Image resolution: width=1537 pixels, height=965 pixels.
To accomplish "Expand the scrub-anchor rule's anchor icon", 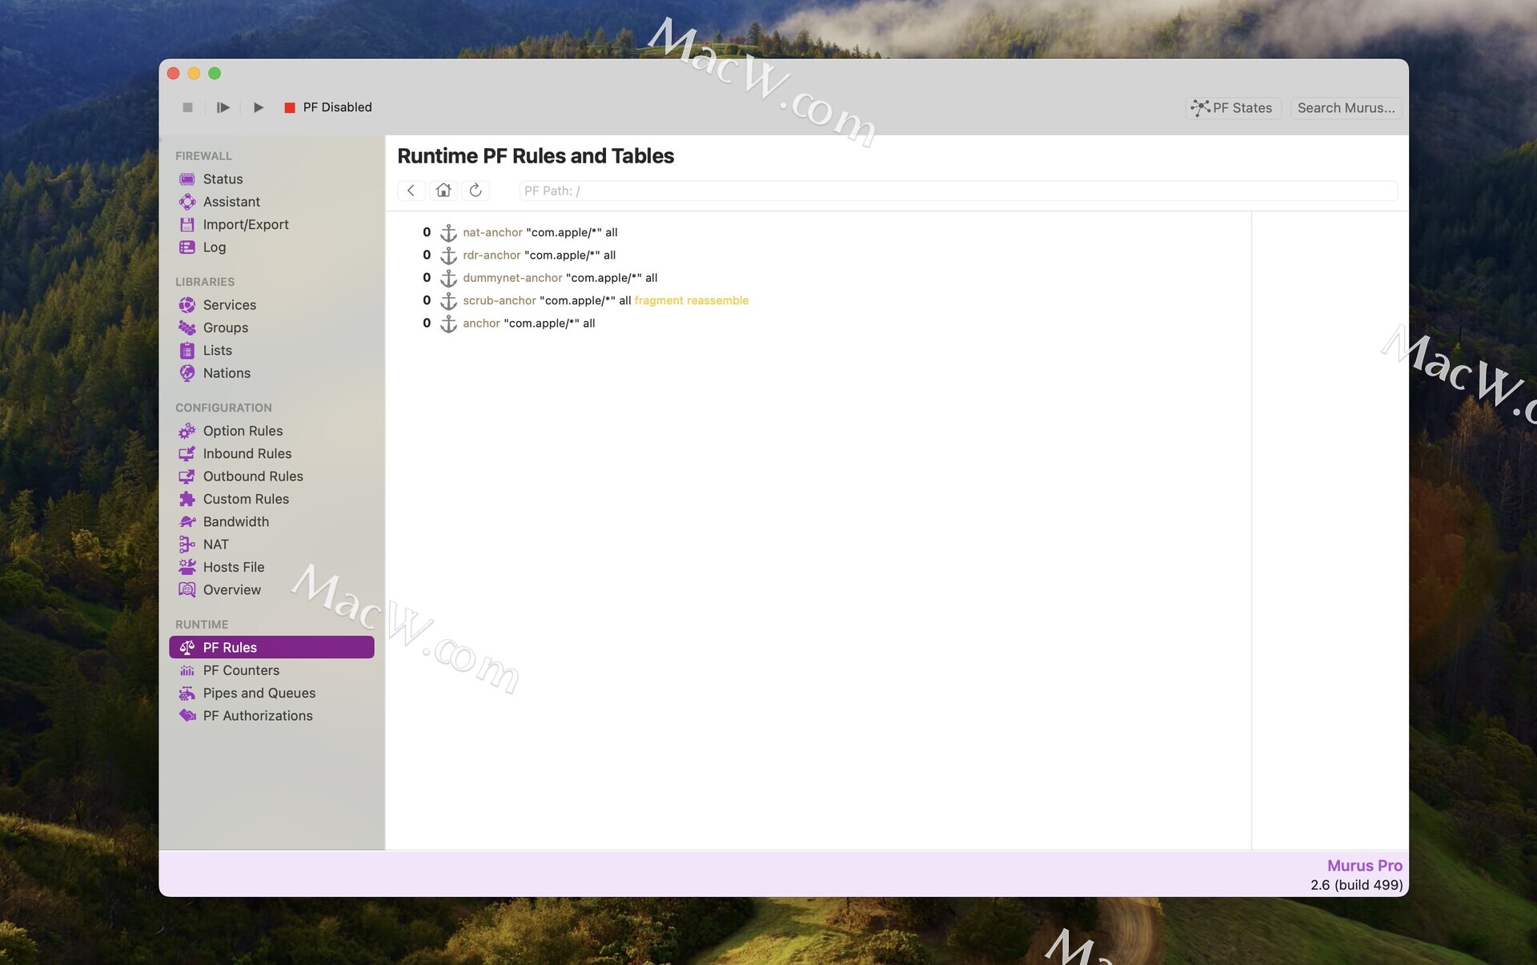I will [448, 301].
